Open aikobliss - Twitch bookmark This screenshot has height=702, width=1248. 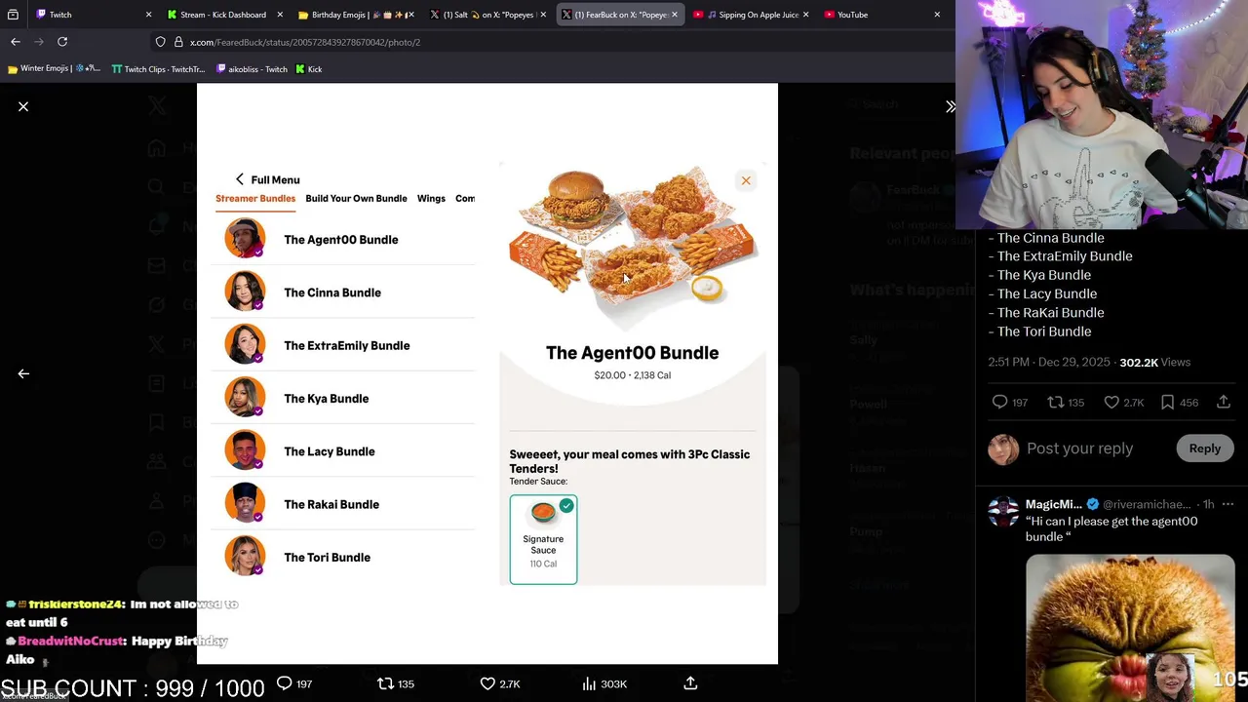tap(252, 69)
